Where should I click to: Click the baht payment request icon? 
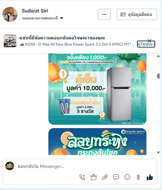pyautogui.click(x=138, y=177)
